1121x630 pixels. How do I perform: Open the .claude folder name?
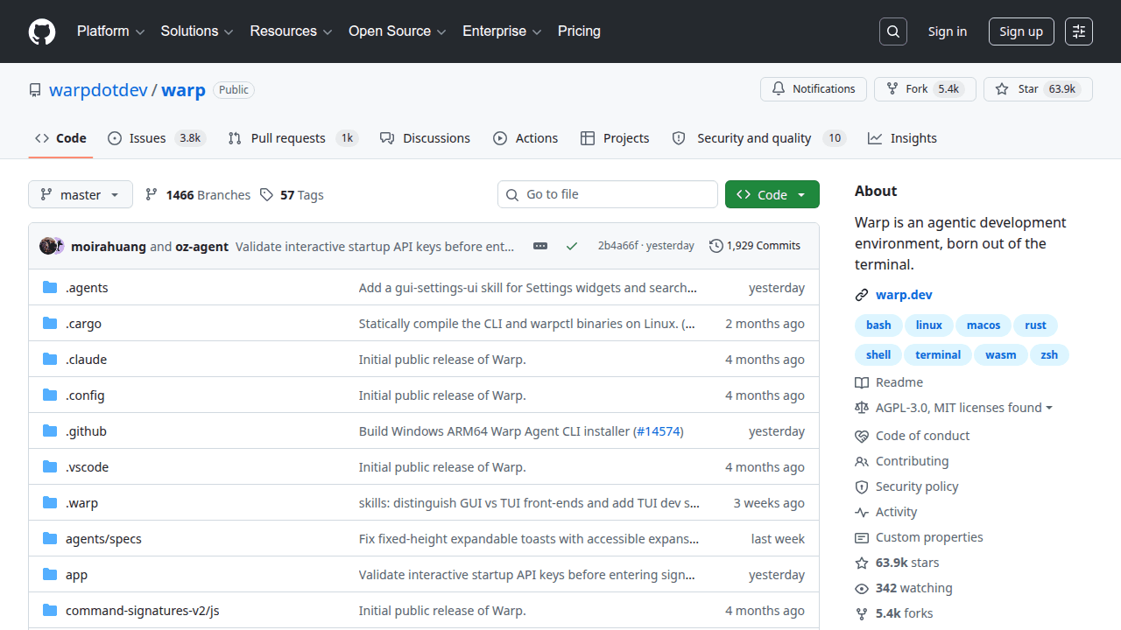click(x=86, y=360)
